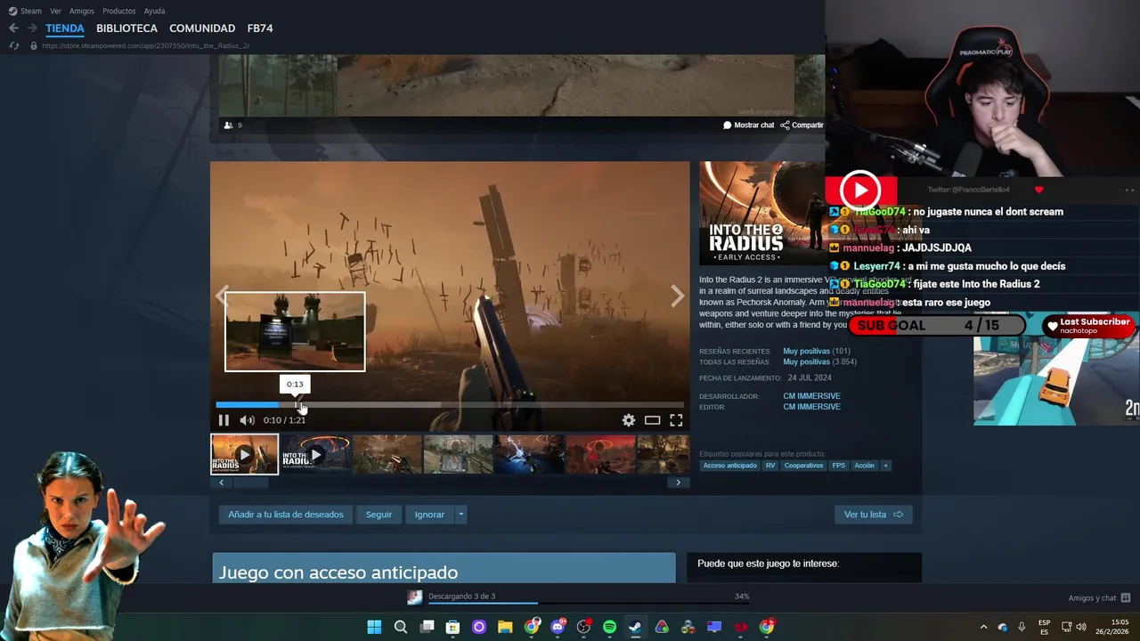The height and width of the screenshot is (641, 1140).
Task: Click the plus tag button
Action: (x=885, y=466)
